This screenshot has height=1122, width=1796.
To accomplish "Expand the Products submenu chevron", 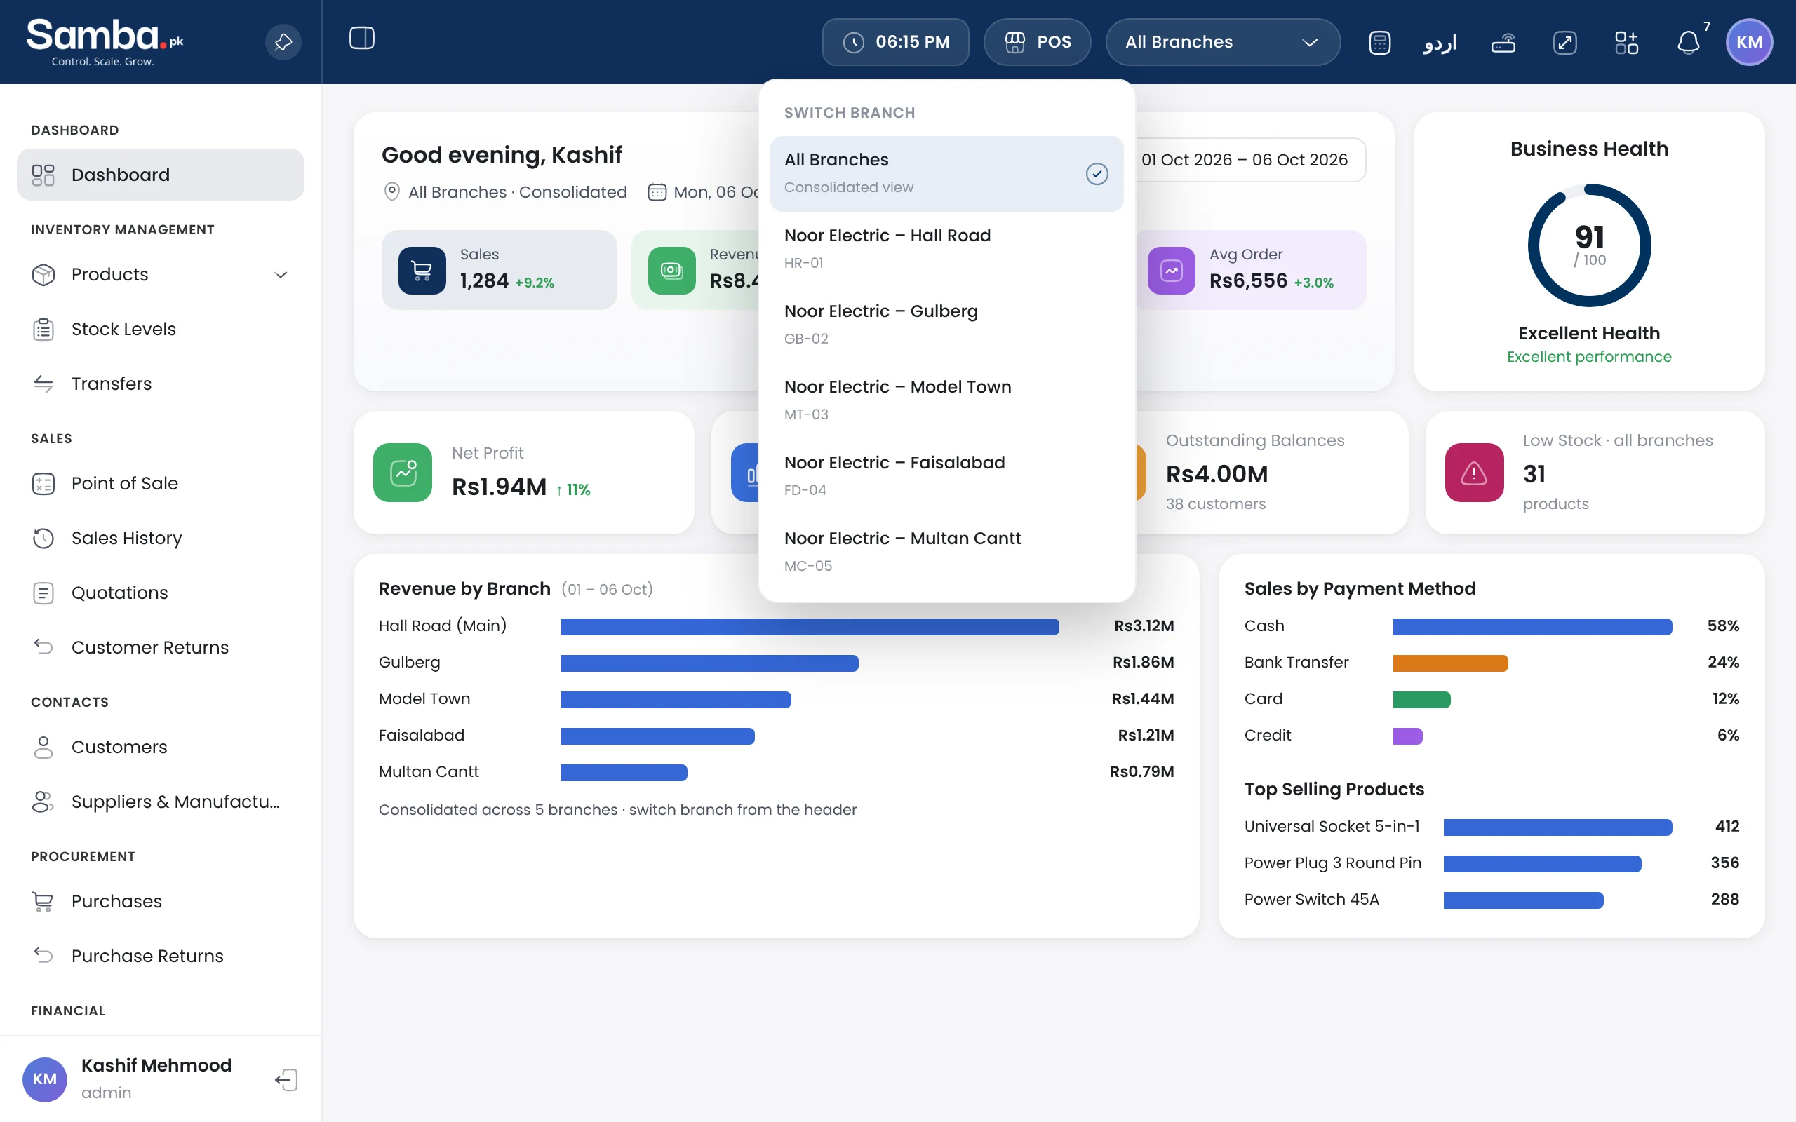I will tap(281, 275).
